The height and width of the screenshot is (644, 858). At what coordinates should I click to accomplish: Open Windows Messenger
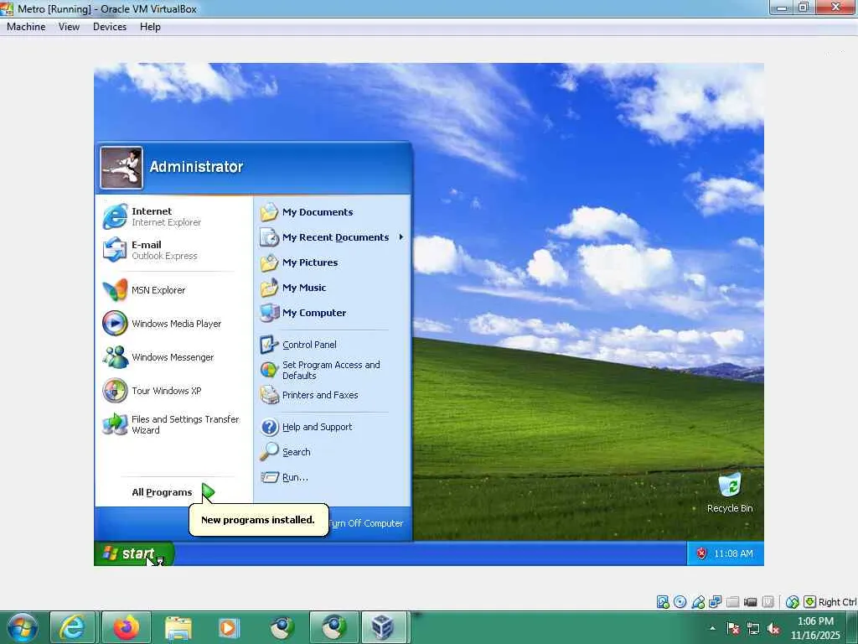[173, 357]
